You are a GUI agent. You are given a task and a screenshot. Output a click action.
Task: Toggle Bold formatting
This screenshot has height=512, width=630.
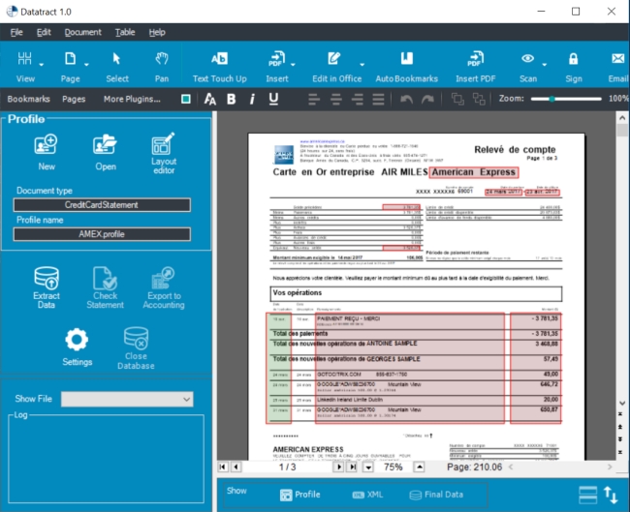[x=231, y=99]
